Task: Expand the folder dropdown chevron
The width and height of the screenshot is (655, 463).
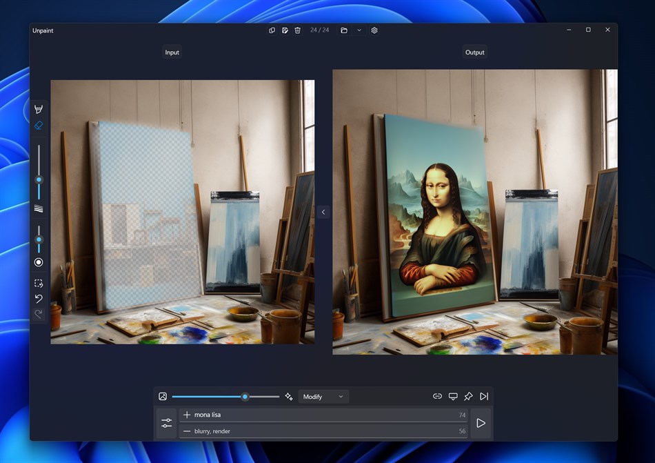Action: coord(359,30)
